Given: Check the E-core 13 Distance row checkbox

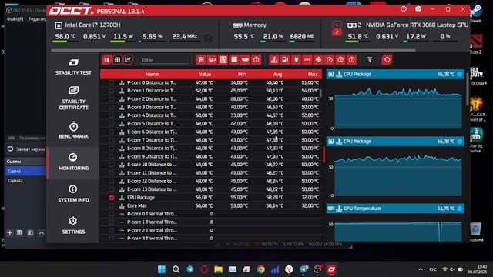Looking at the screenshot, I should point(111,189).
